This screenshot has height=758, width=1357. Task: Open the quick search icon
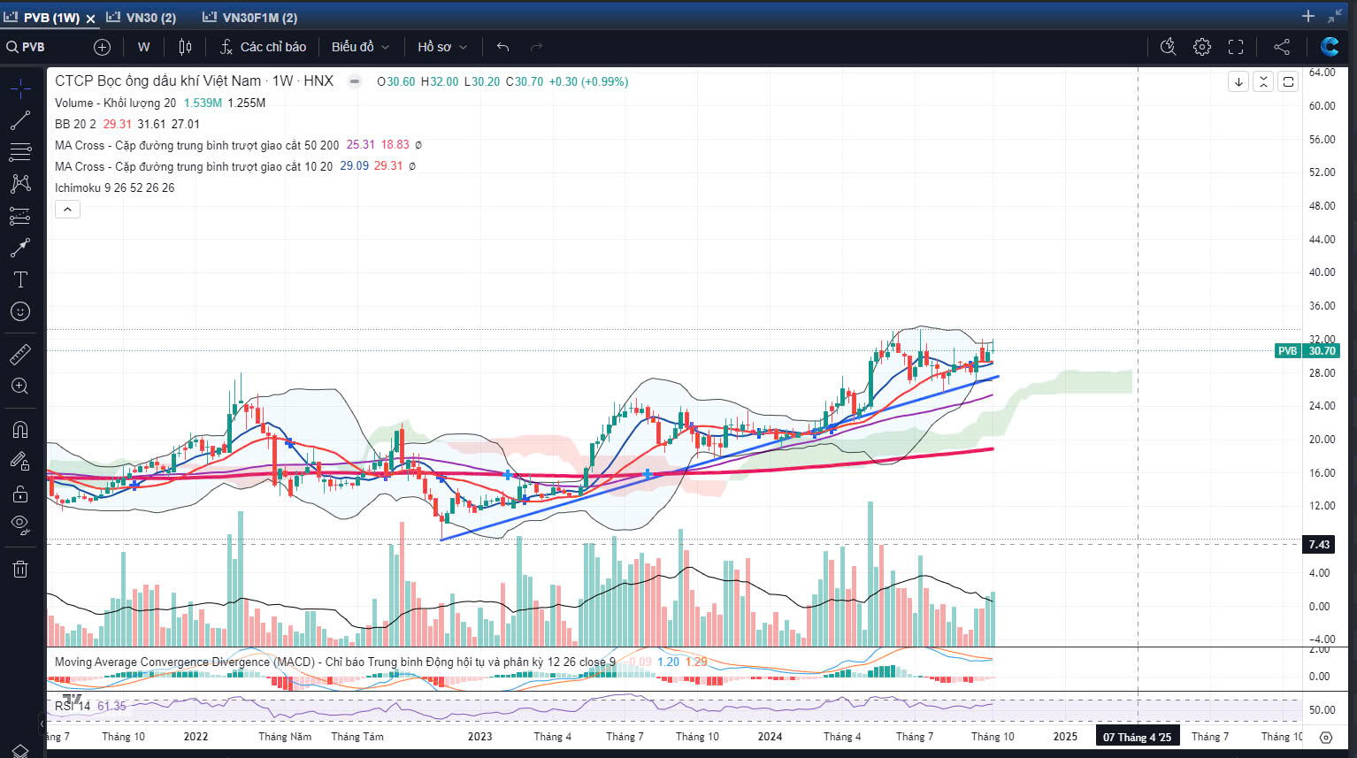click(x=1168, y=47)
